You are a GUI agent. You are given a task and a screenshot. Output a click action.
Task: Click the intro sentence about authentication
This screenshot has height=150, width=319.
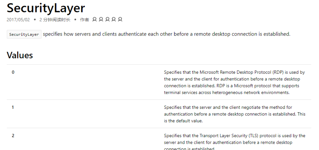coord(166,34)
